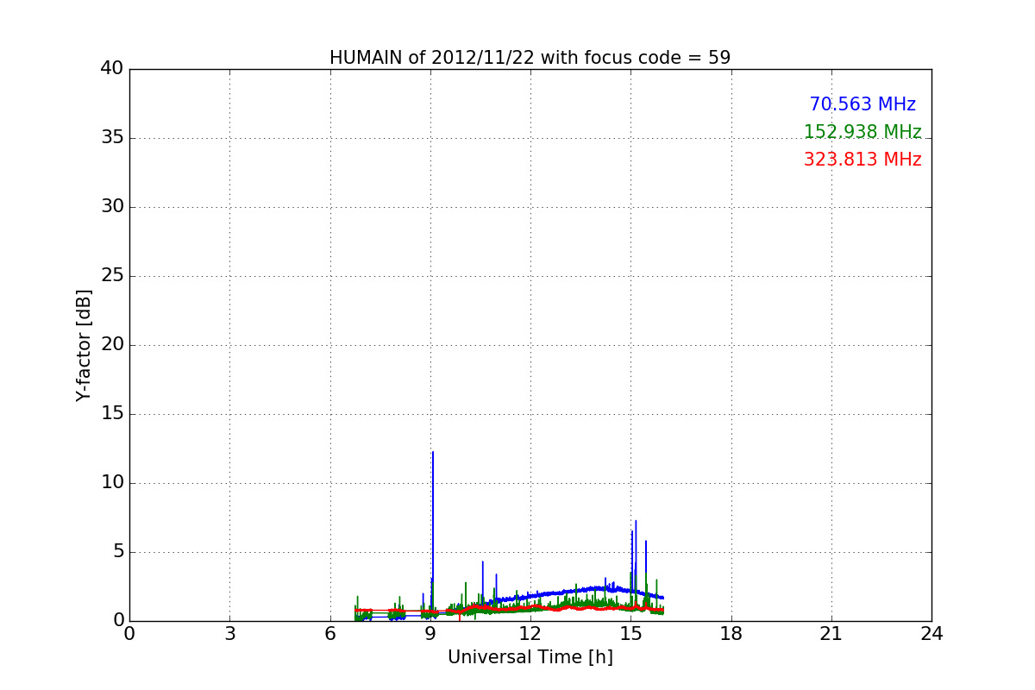Select the green 152.938 MHz legend label
This screenshot has width=1035, height=690.
coord(862,132)
